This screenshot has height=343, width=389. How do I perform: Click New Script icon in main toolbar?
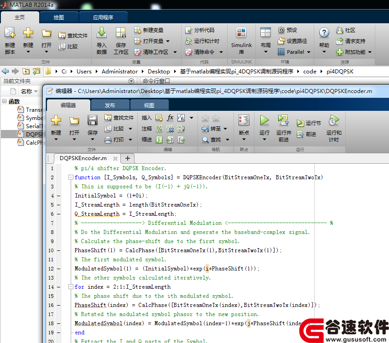tap(10, 33)
